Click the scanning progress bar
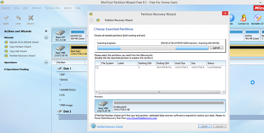264x133 pixels. [153, 48]
